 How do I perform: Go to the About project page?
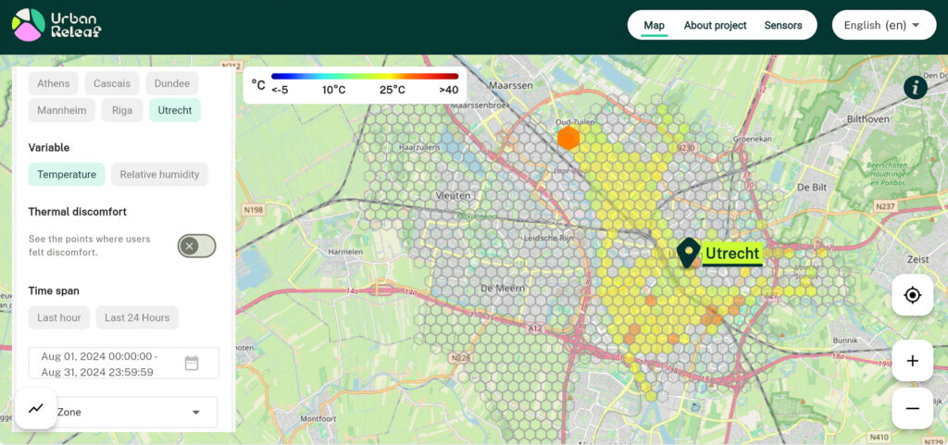pyautogui.click(x=715, y=25)
